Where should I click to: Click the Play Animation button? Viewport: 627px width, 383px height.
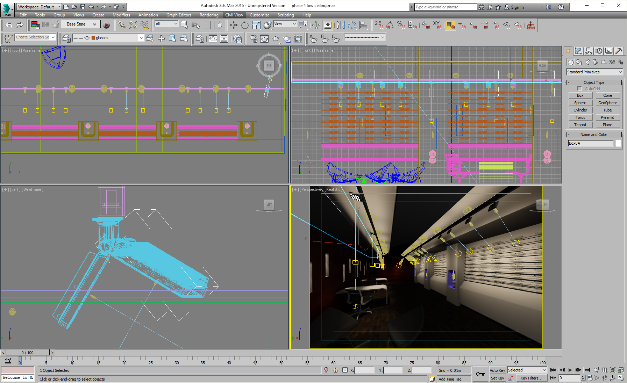click(570, 370)
